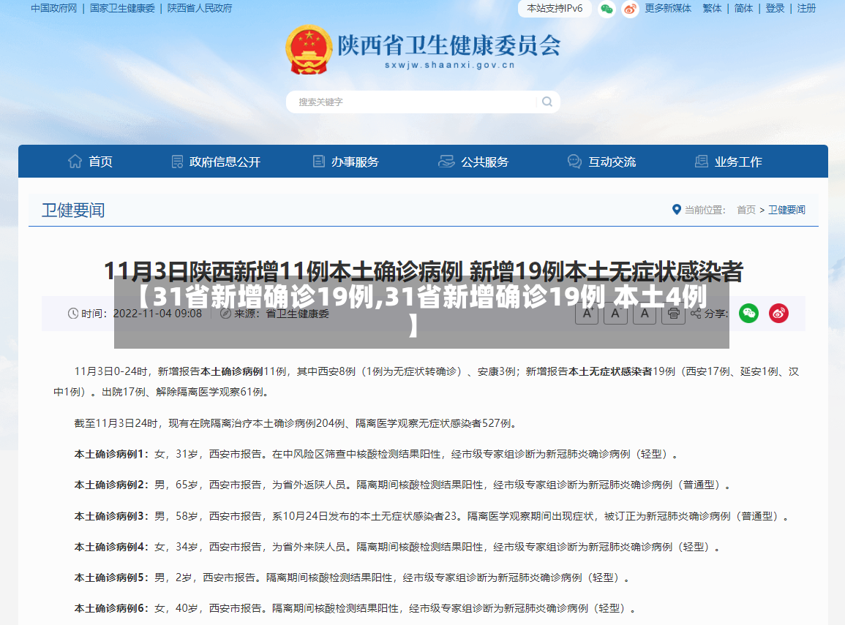The width and height of the screenshot is (845, 625).
Task: Click breadcrumb 卫健要闻 link
Action: pyautogui.click(x=786, y=209)
